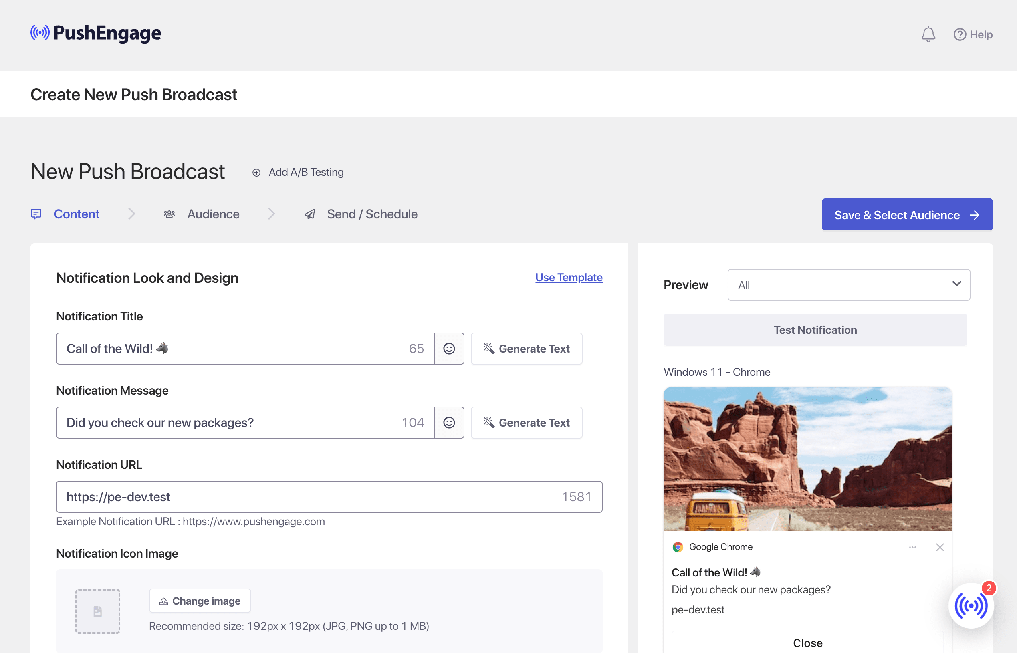Go to the Audience step
1017x653 pixels.
tap(213, 214)
